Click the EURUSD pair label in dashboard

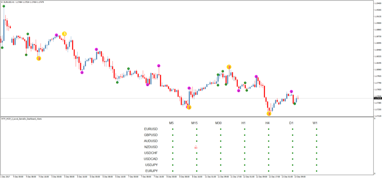coord(151,129)
